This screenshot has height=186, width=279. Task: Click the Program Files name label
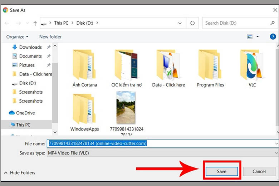tap(210, 85)
